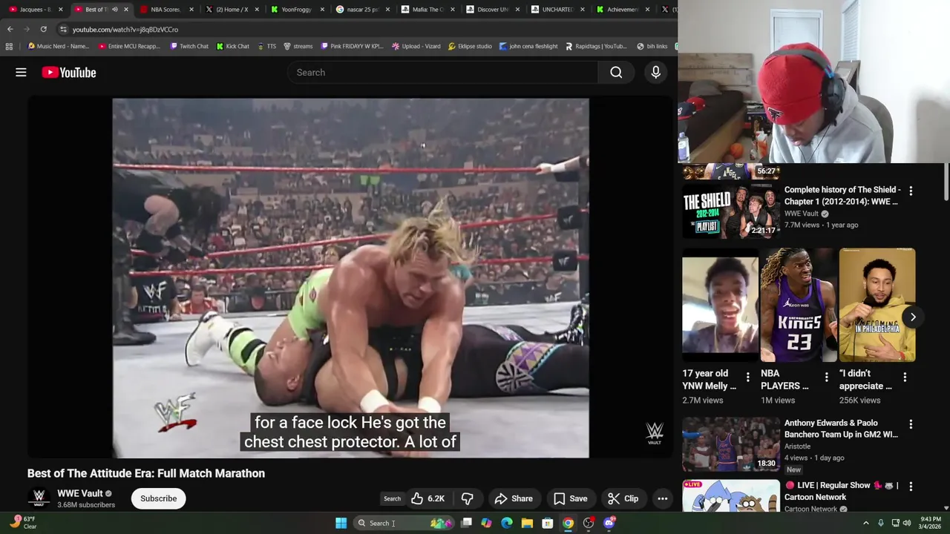Image resolution: width=950 pixels, height=534 pixels.
Task: Open options for Anthony Edwards video
Action: point(911,424)
